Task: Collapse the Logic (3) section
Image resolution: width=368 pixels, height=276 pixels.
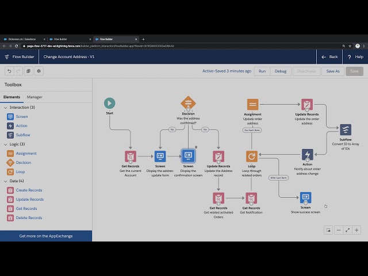Action: (x=6, y=144)
